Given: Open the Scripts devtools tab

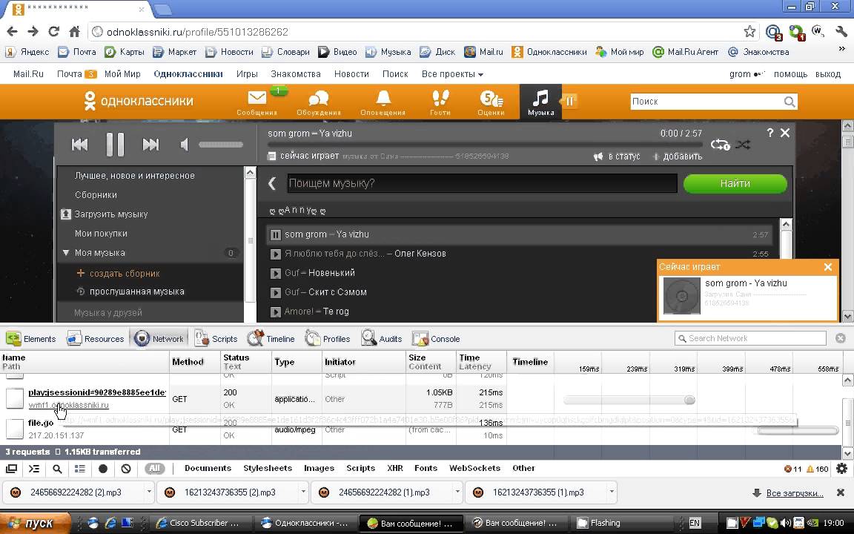Looking at the screenshot, I should tap(216, 338).
